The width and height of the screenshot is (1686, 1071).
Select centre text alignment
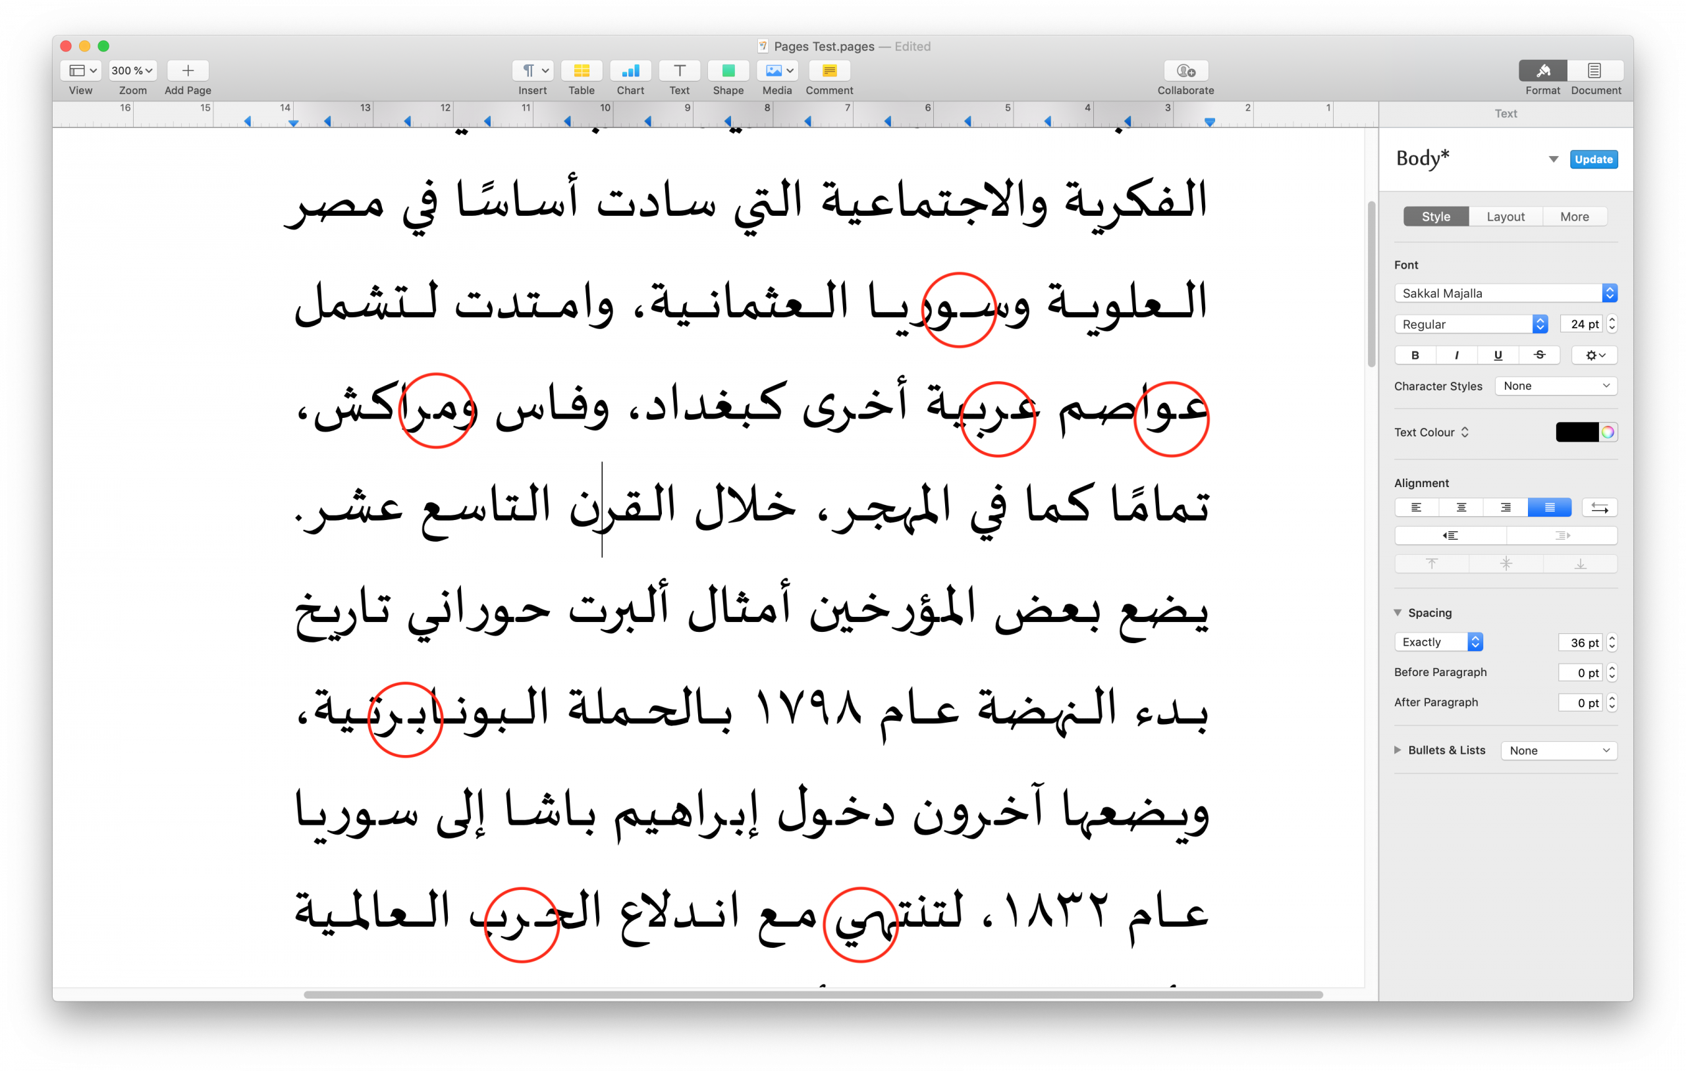pyautogui.click(x=1461, y=508)
